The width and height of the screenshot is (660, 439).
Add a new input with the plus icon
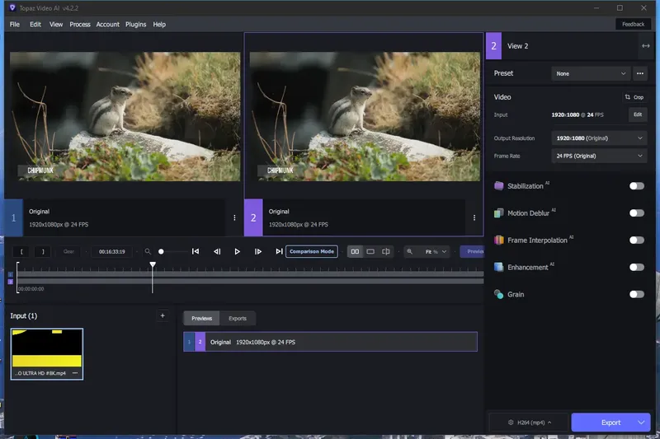163,315
